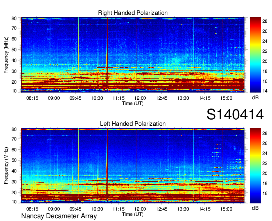Click the "Nancay Decameter Array" caption
The image size is (272, 221).
pos(59,216)
